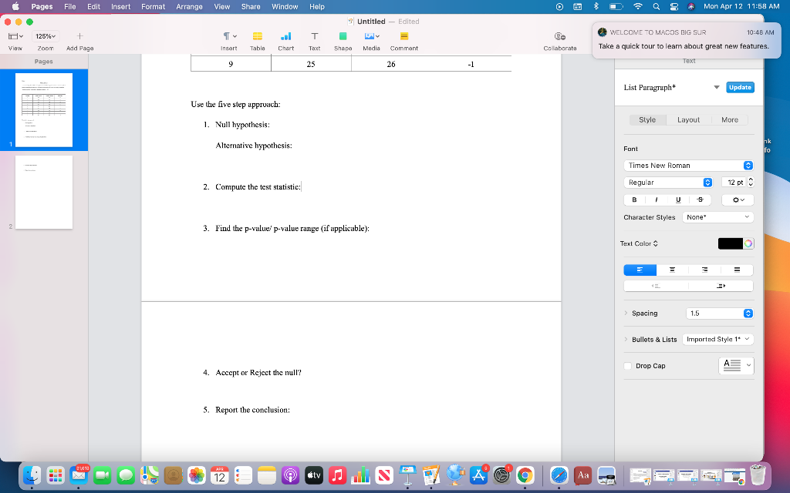Enable the Drop Cap checkbox

[628, 366]
